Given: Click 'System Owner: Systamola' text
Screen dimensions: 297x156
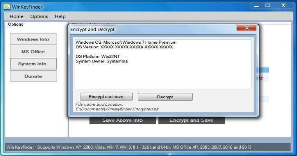Looking at the screenshot, I should (102, 61).
